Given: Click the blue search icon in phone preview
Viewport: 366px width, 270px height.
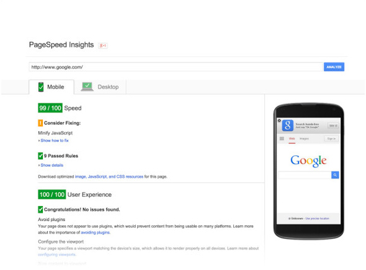Looking at the screenshot, I should (335, 175).
